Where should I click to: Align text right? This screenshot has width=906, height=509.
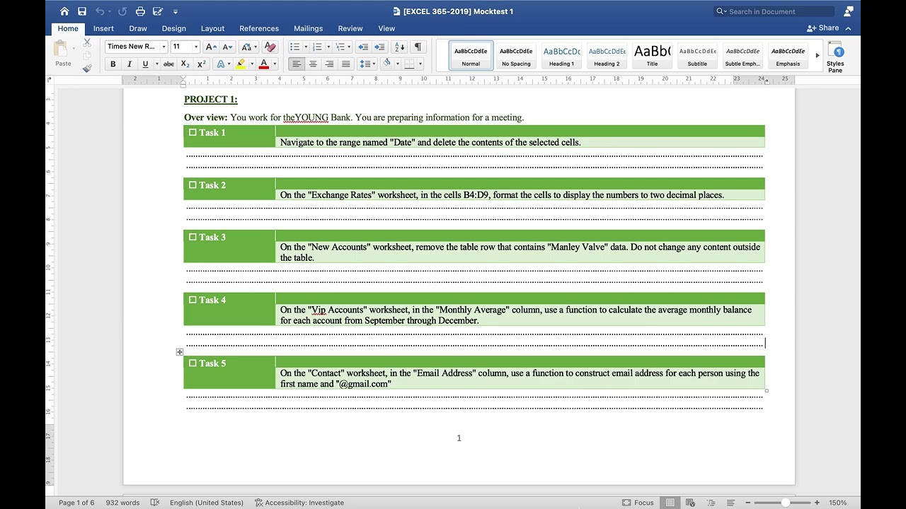329,64
